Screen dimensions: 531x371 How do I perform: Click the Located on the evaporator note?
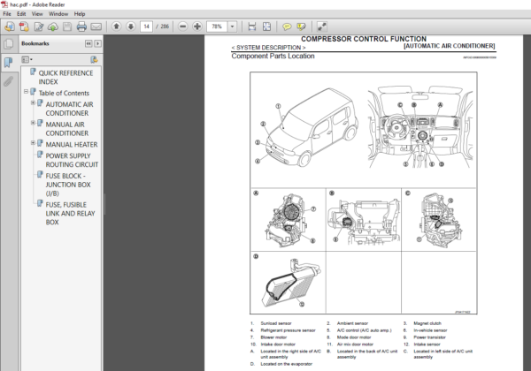tap(286, 364)
